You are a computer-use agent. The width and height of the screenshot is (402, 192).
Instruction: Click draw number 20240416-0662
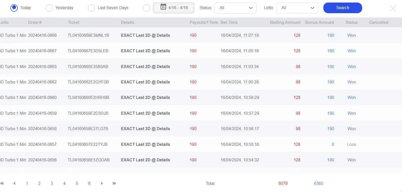click(x=42, y=82)
